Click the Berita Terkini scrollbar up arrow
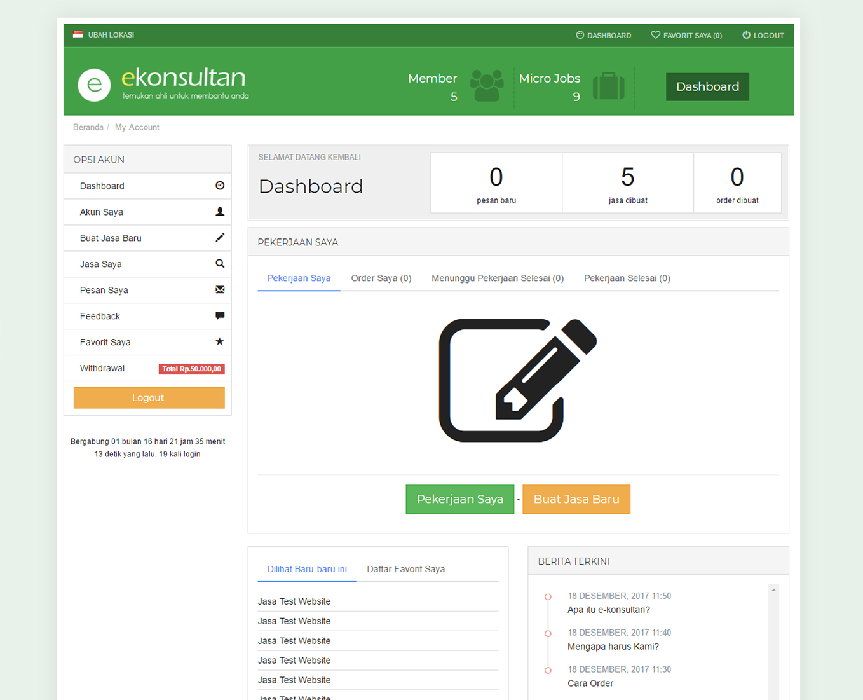Viewport: 863px width, 700px height. (773, 591)
